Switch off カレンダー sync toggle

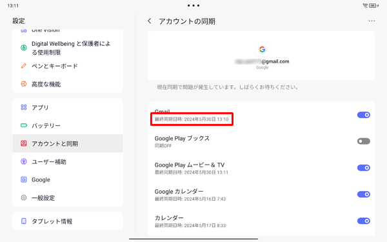pyautogui.click(x=364, y=221)
